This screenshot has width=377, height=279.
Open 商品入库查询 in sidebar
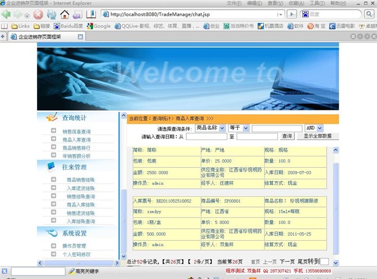(77, 139)
